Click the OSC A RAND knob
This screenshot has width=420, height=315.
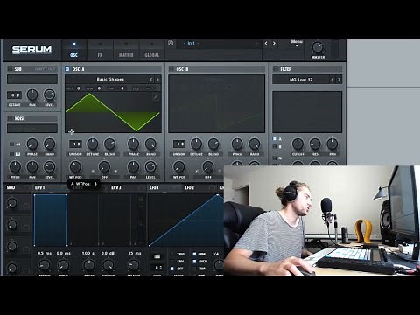(x=150, y=143)
